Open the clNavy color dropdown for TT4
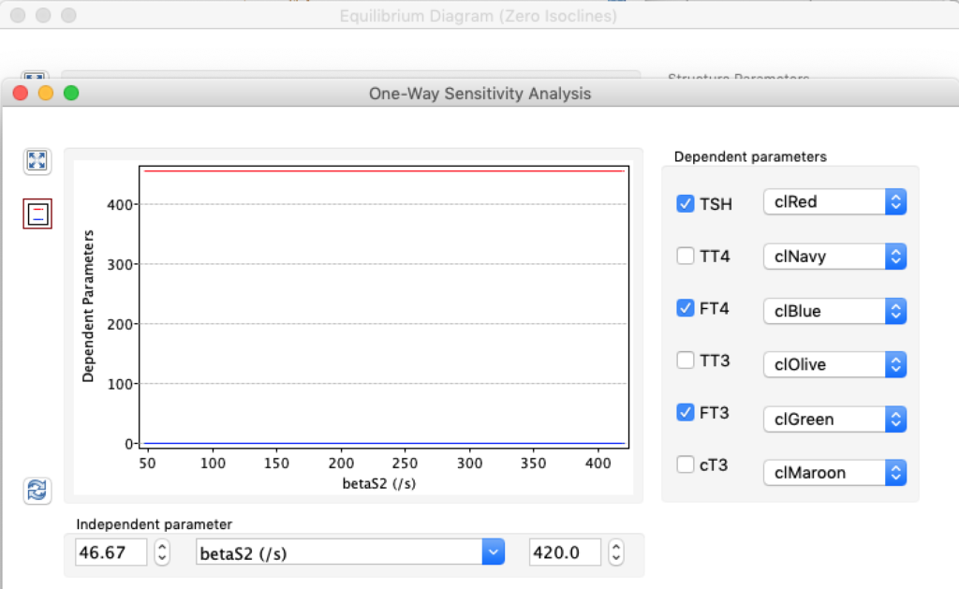The height and width of the screenshot is (589, 959). (x=834, y=257)
